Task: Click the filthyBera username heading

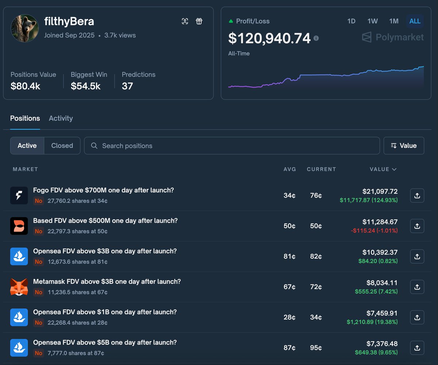Action: click(x=69, y=21)
